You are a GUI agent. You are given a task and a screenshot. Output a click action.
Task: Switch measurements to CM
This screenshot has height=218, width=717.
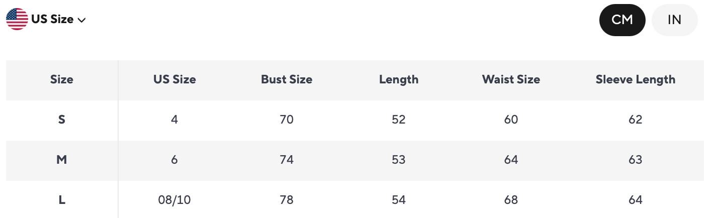[622, 20]
